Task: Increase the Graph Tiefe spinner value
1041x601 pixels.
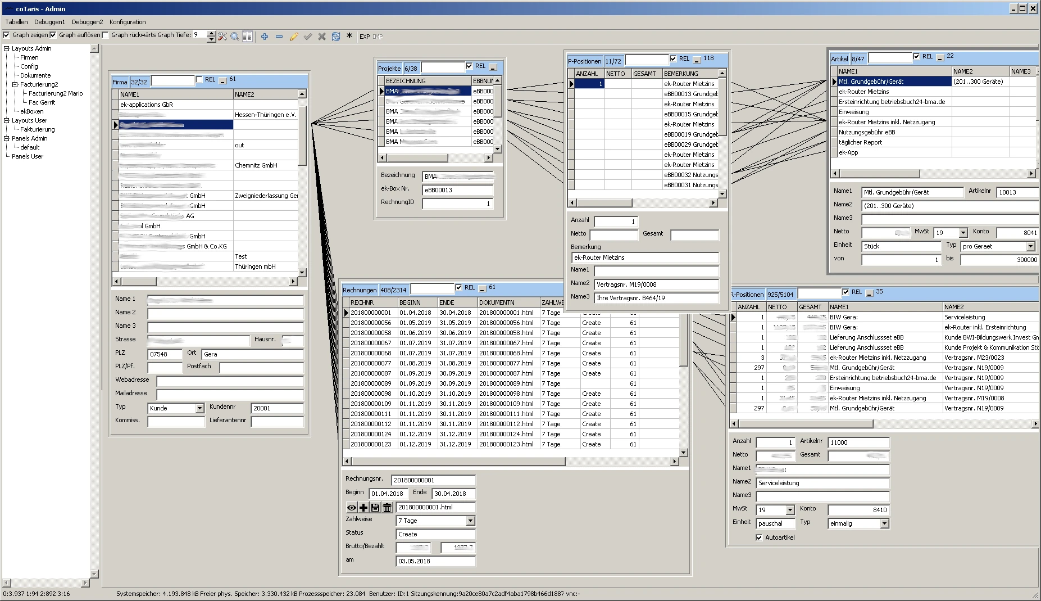Action: 211,33
